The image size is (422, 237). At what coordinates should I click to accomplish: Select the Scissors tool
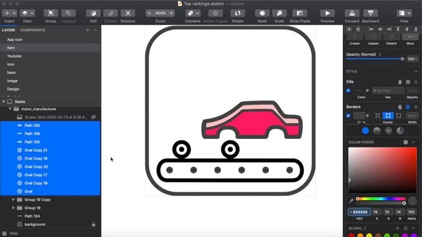(x=128, y=13)
